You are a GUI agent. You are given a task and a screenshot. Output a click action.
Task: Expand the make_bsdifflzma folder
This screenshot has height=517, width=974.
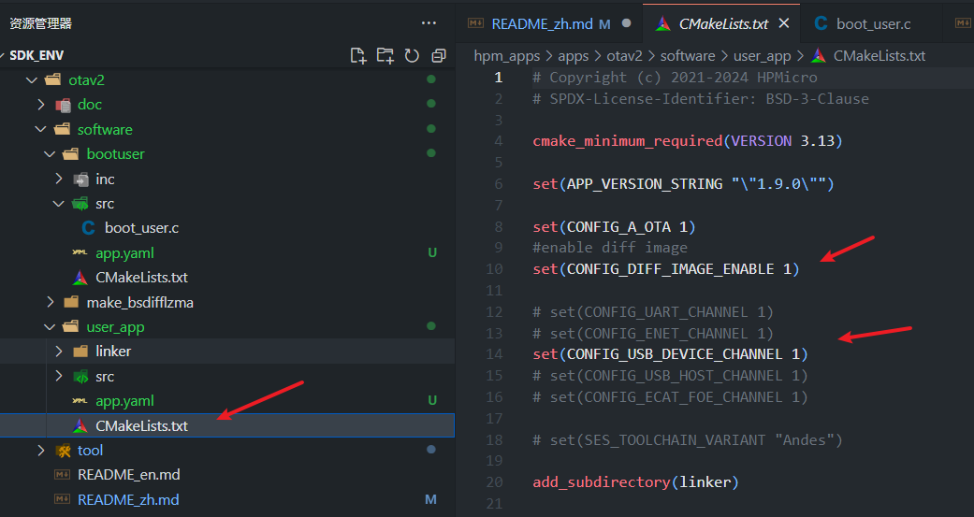(50, 302)
